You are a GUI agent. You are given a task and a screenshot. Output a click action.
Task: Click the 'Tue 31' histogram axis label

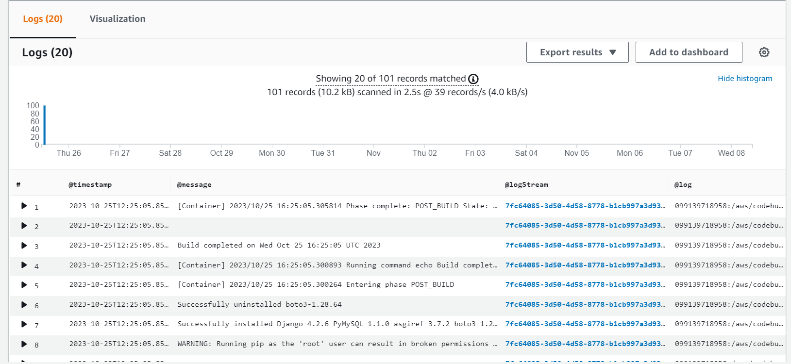point(323,153)
